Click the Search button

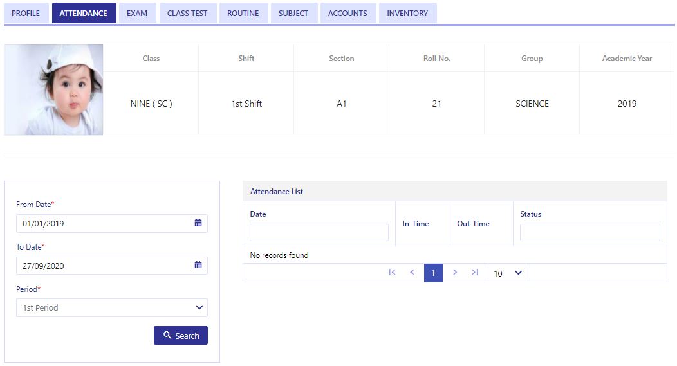pos(180,335)
